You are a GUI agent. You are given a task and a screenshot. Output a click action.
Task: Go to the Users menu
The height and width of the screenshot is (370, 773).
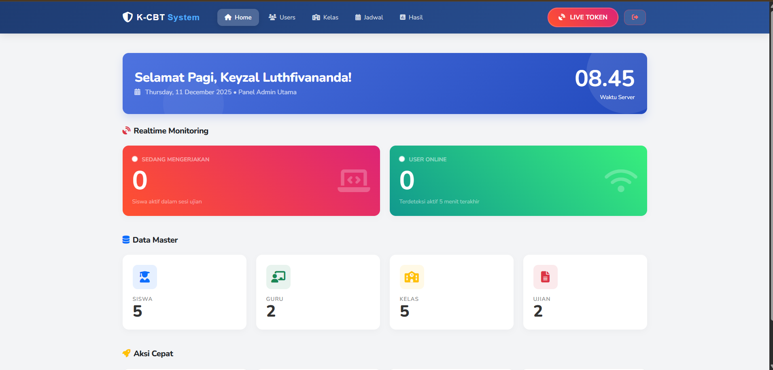[282, 17]
